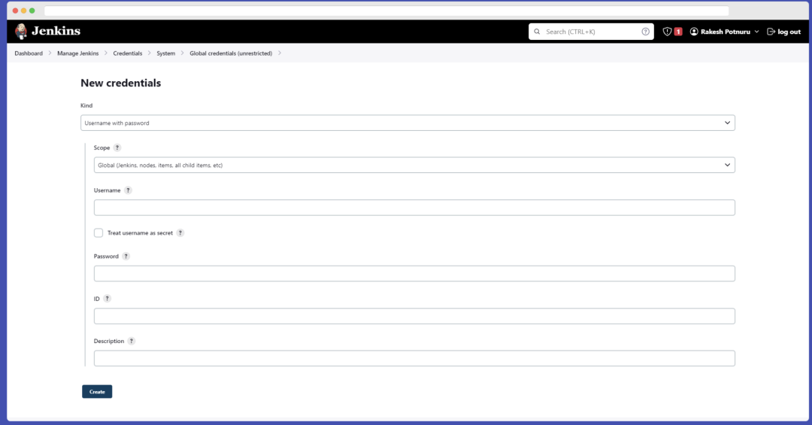The height and width of the screenshot is (425, 812).
Task: Go to Dashboard breadcrumb
Action: (29, 53)
